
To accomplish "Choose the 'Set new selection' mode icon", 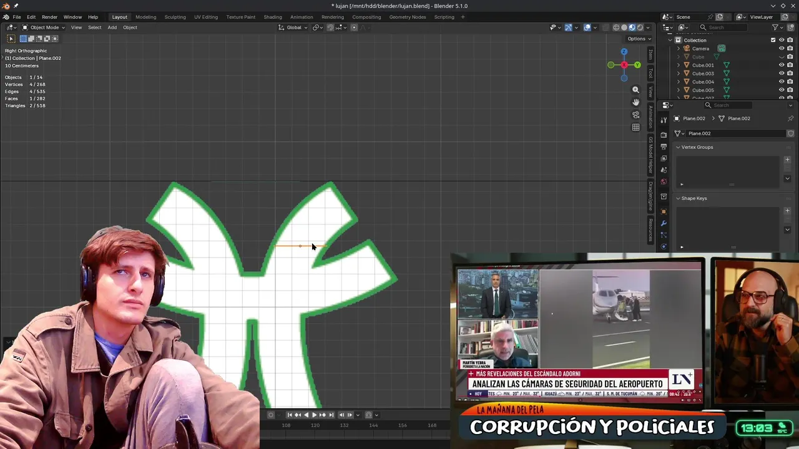I will [23, 39].
